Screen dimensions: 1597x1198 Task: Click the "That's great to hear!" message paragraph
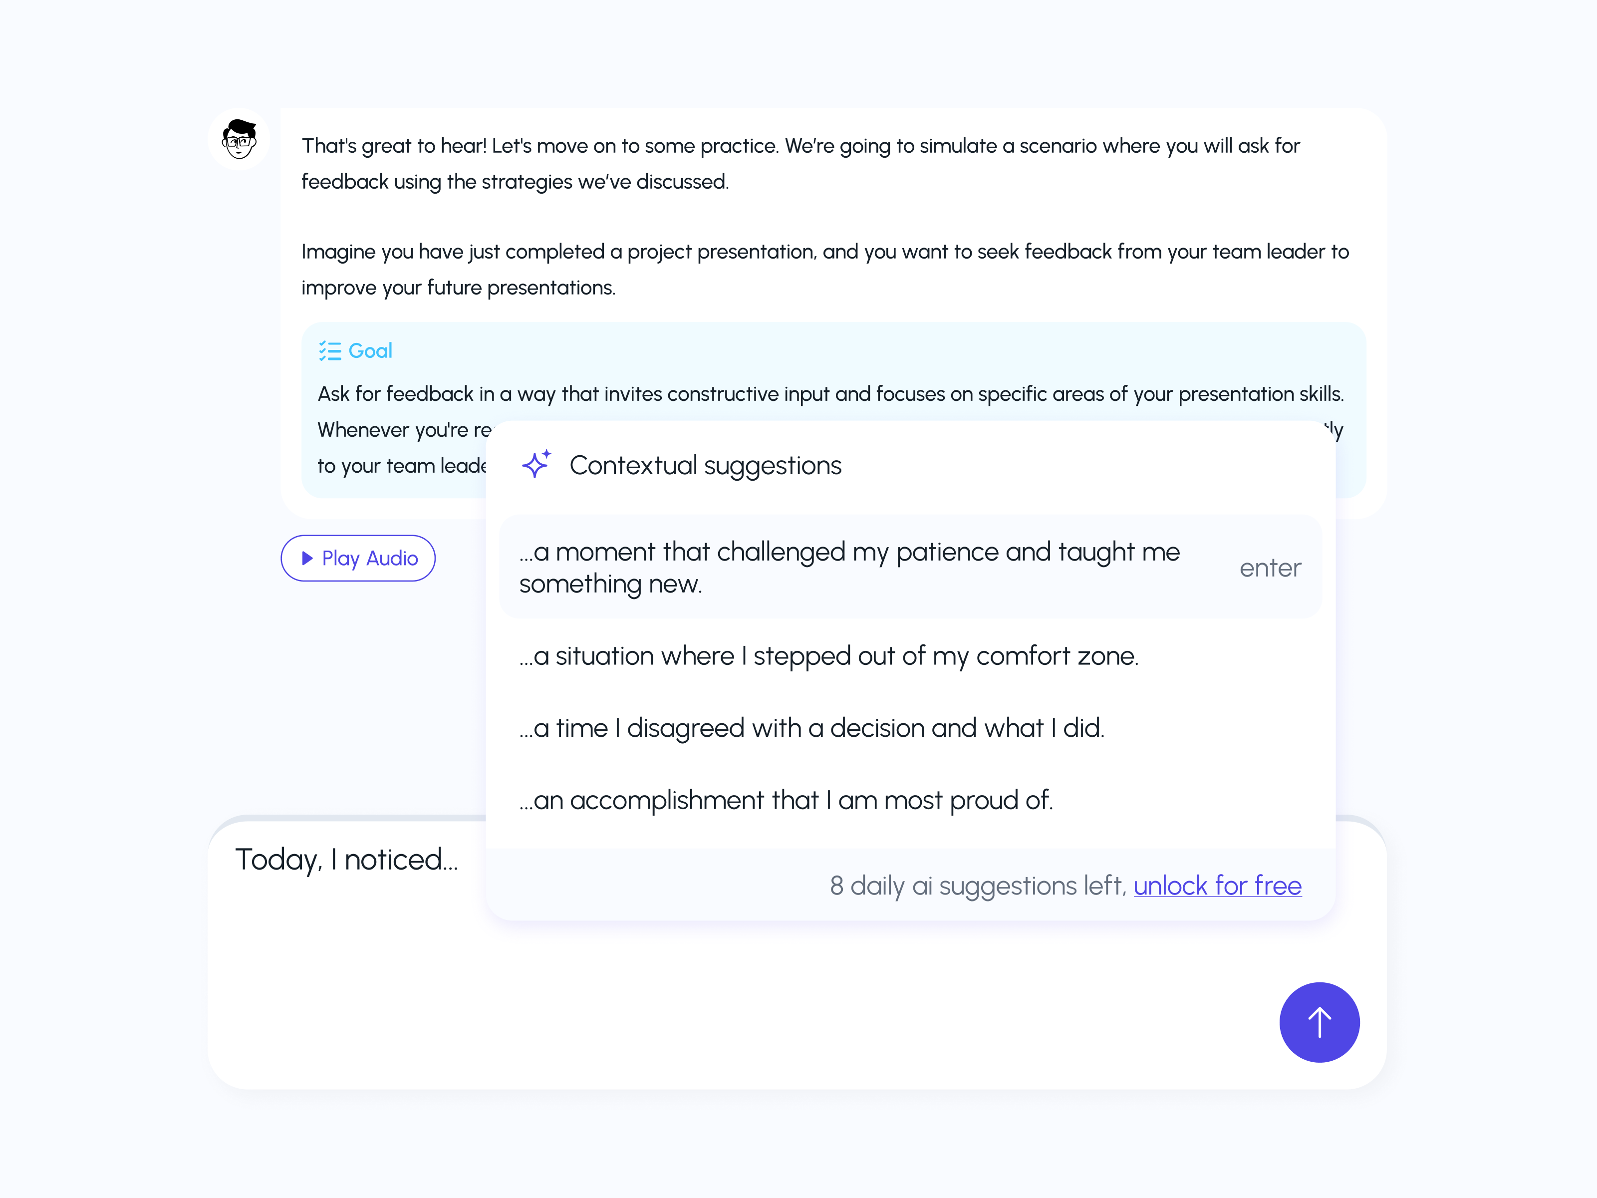tap(800, 163)
